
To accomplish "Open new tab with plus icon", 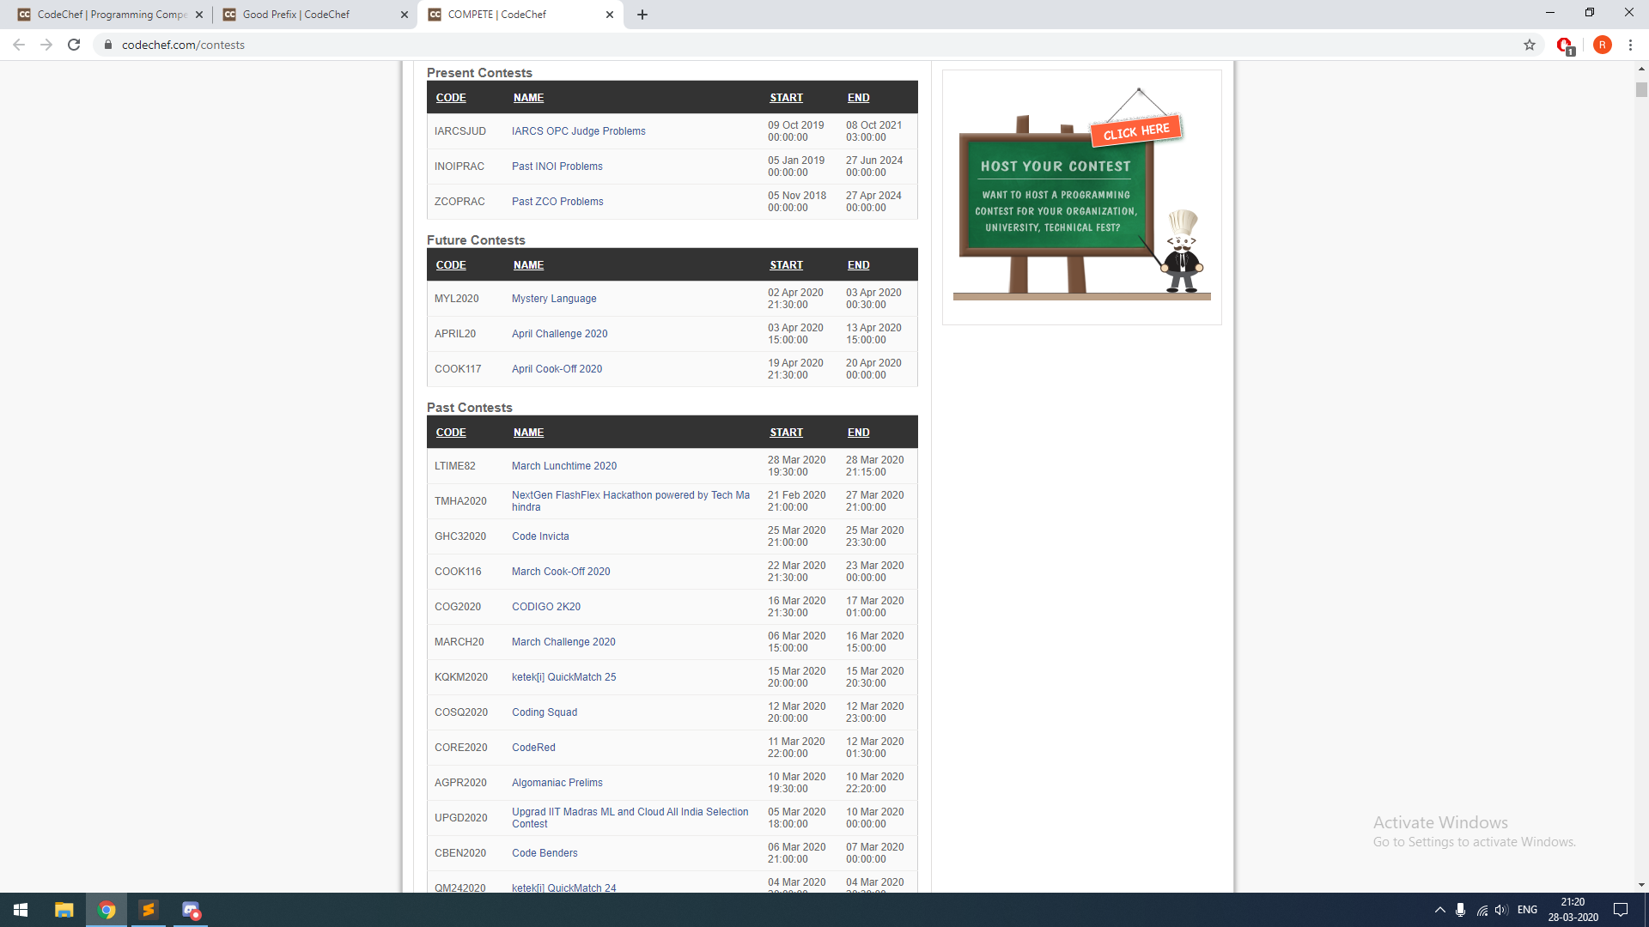I will [x=642, y=15].
